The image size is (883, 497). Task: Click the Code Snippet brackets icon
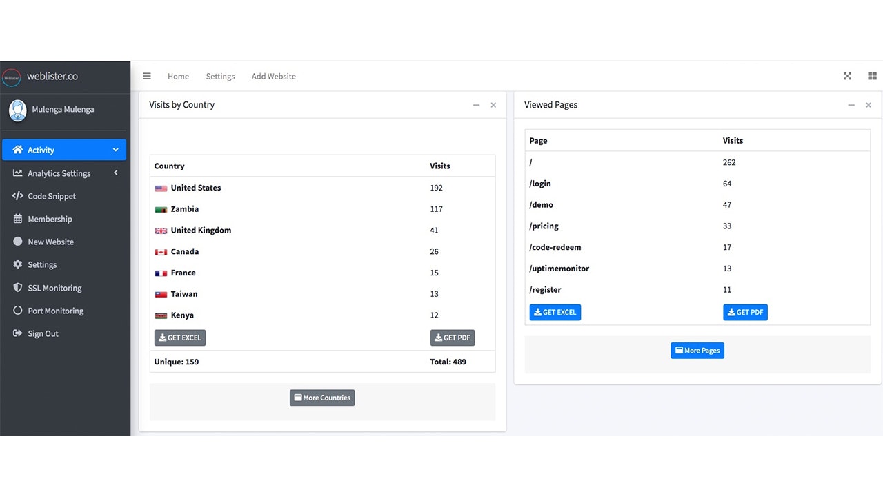click(18, 196)
